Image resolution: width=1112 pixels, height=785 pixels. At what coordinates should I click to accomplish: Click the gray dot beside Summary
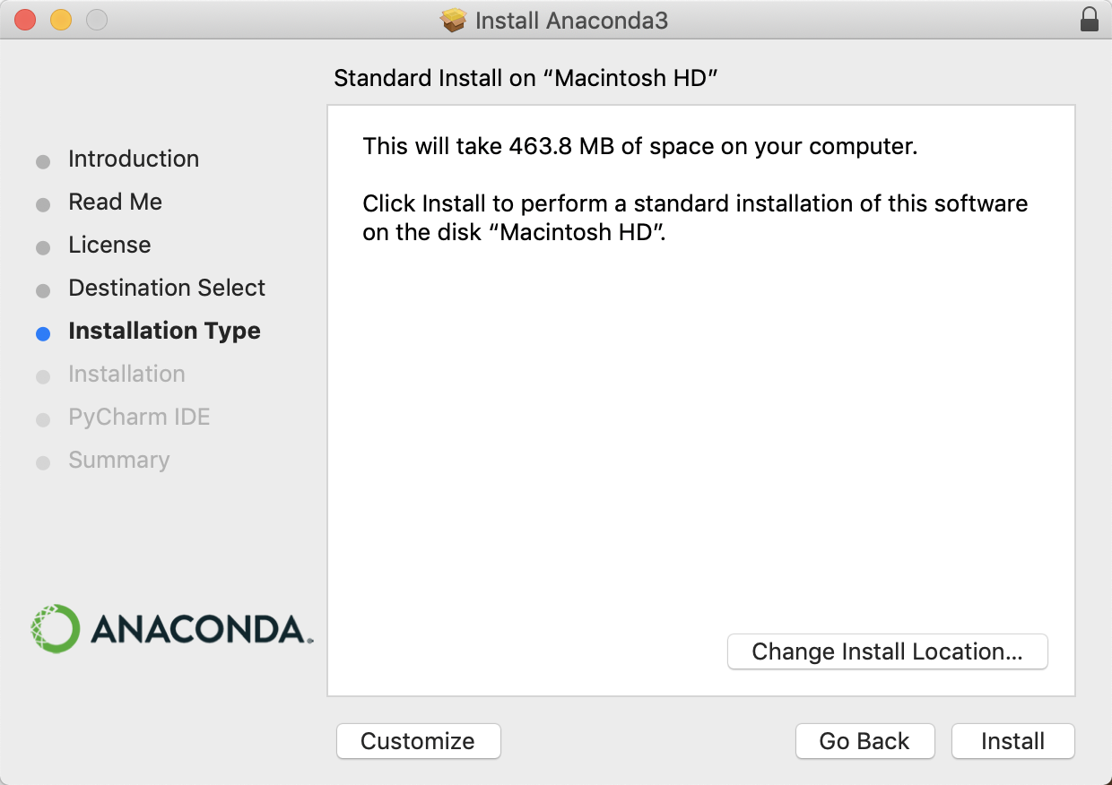tap(43, 462)
